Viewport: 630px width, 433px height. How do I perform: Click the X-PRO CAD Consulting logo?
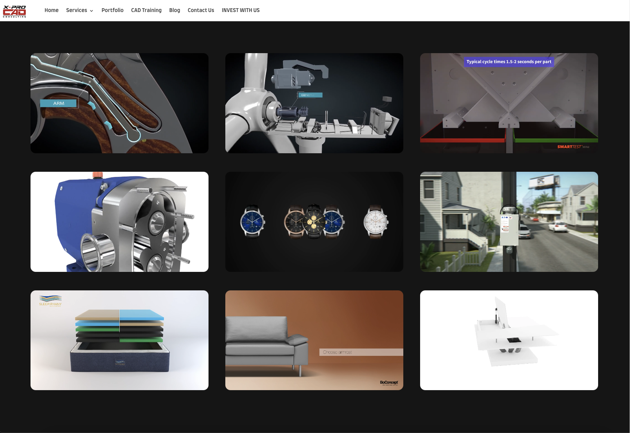[14, 11]
